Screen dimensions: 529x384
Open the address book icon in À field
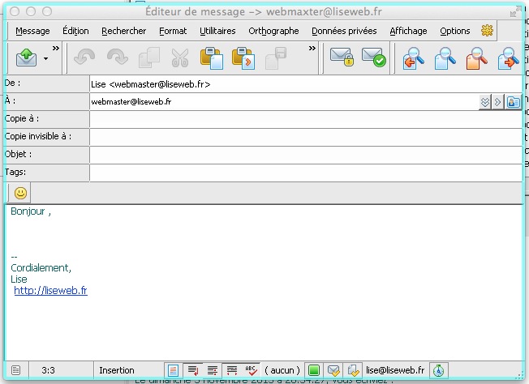(x=513, y=102)
